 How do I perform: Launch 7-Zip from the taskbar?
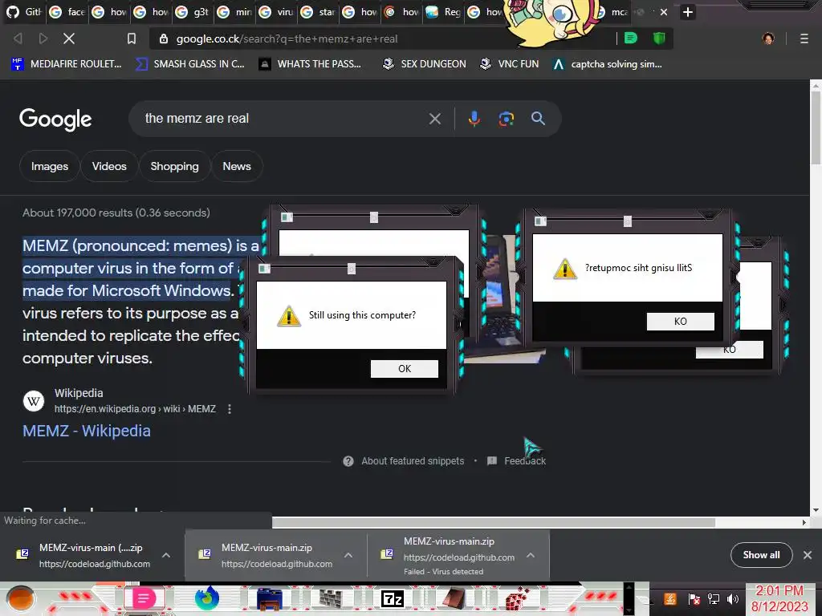(392, 598)
